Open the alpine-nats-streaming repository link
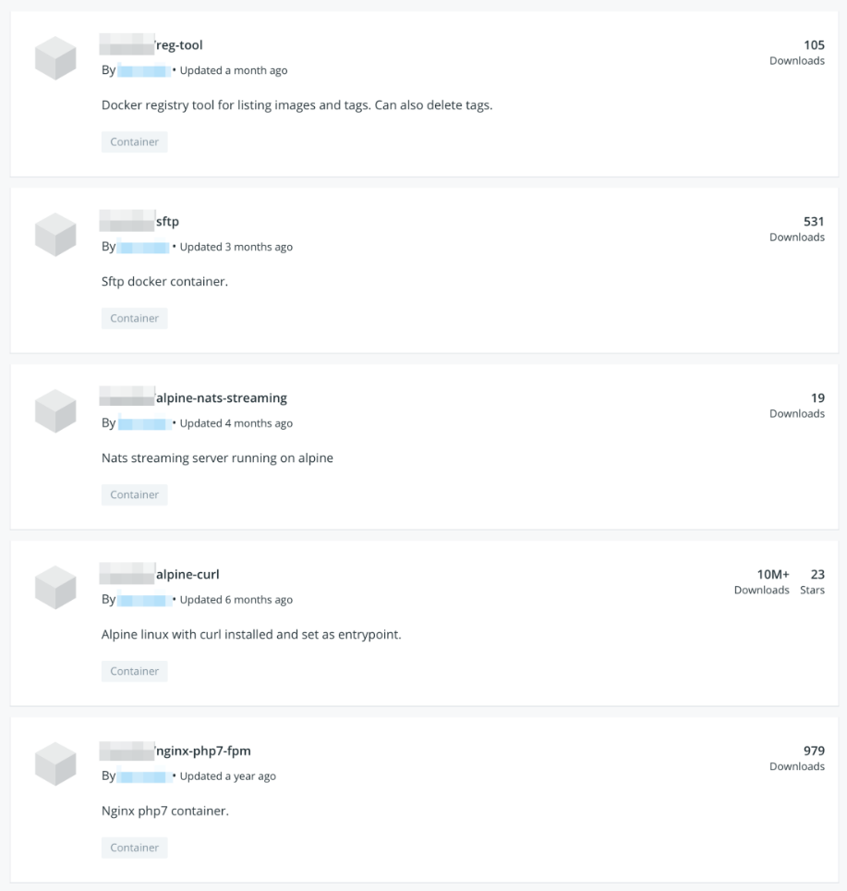The height and width of the screenshot is (891, 847). pyautogui.click(x=221, y=398)
